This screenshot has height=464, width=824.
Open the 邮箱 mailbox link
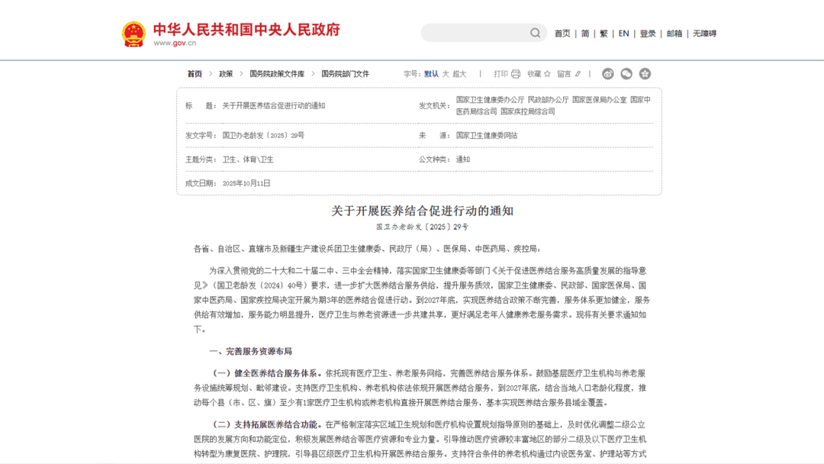tap(674, 34)
